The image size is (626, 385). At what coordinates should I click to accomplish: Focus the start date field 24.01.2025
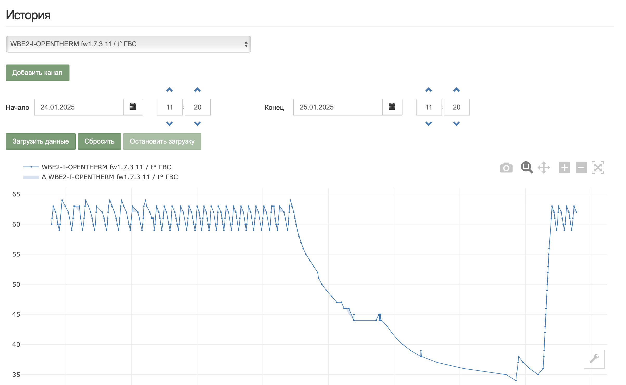[79, 107]
